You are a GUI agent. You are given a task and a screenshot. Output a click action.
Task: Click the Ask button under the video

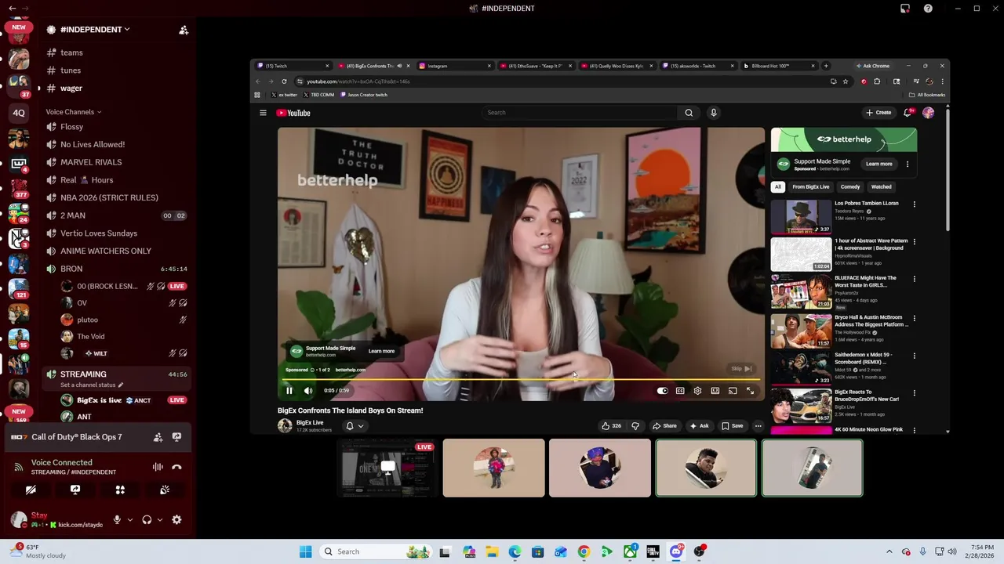point(699,426)
